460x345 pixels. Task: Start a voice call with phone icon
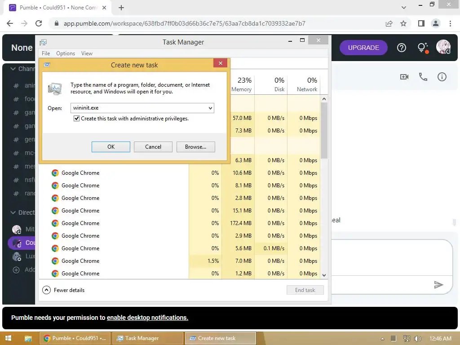(x=423, y=77)
